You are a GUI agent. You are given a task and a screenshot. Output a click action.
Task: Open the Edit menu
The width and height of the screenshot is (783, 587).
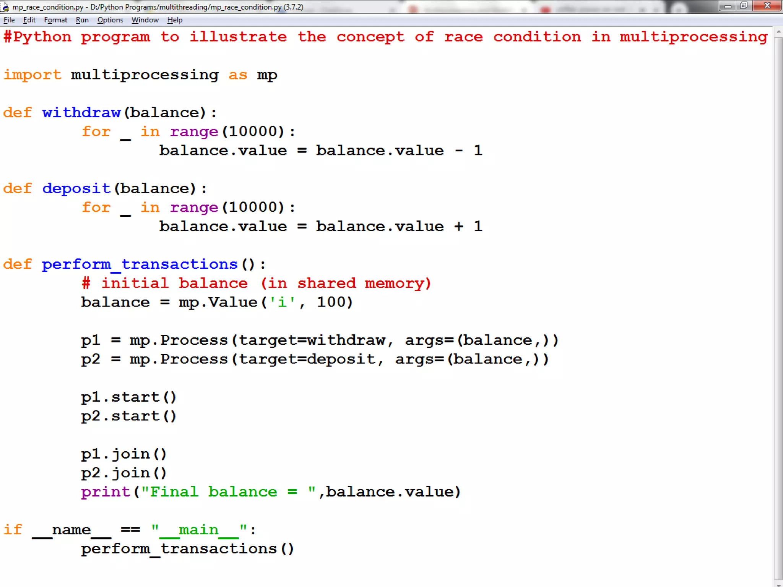[29, 20]
